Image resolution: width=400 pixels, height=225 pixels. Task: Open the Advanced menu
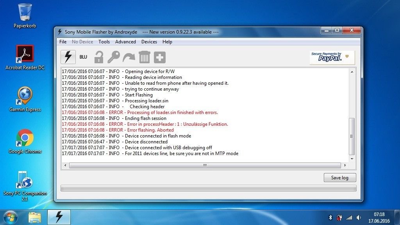[x=125, y=42]
